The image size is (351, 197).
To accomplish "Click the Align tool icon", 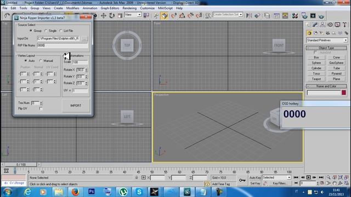I will click(257, 15).
